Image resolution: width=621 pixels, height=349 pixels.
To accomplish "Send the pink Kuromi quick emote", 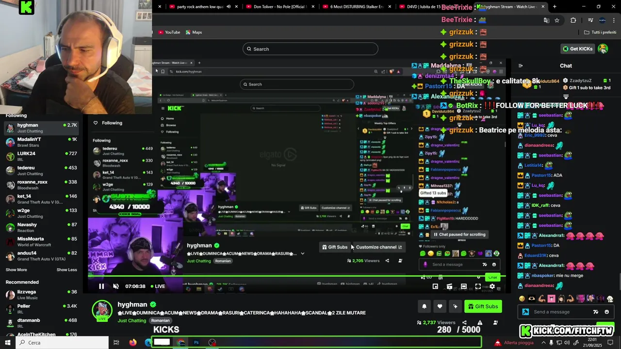I will pos(552,299).
